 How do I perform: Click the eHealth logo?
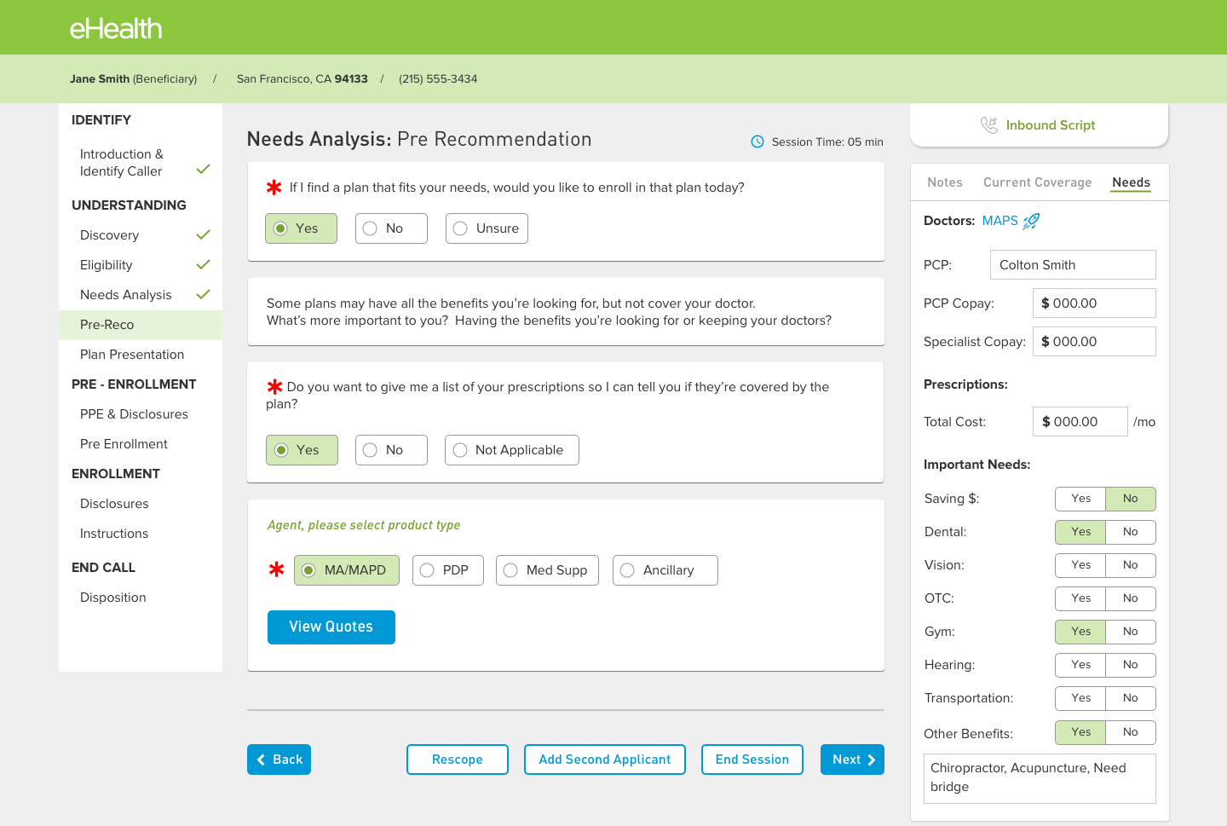pyautogui.click(x=116, y=28)
